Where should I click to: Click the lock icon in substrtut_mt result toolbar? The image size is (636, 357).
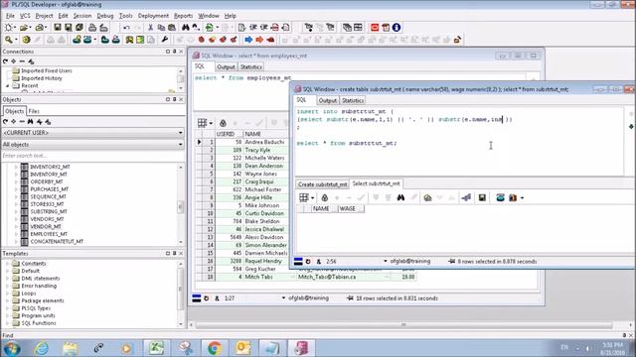(x=325, y=198)
